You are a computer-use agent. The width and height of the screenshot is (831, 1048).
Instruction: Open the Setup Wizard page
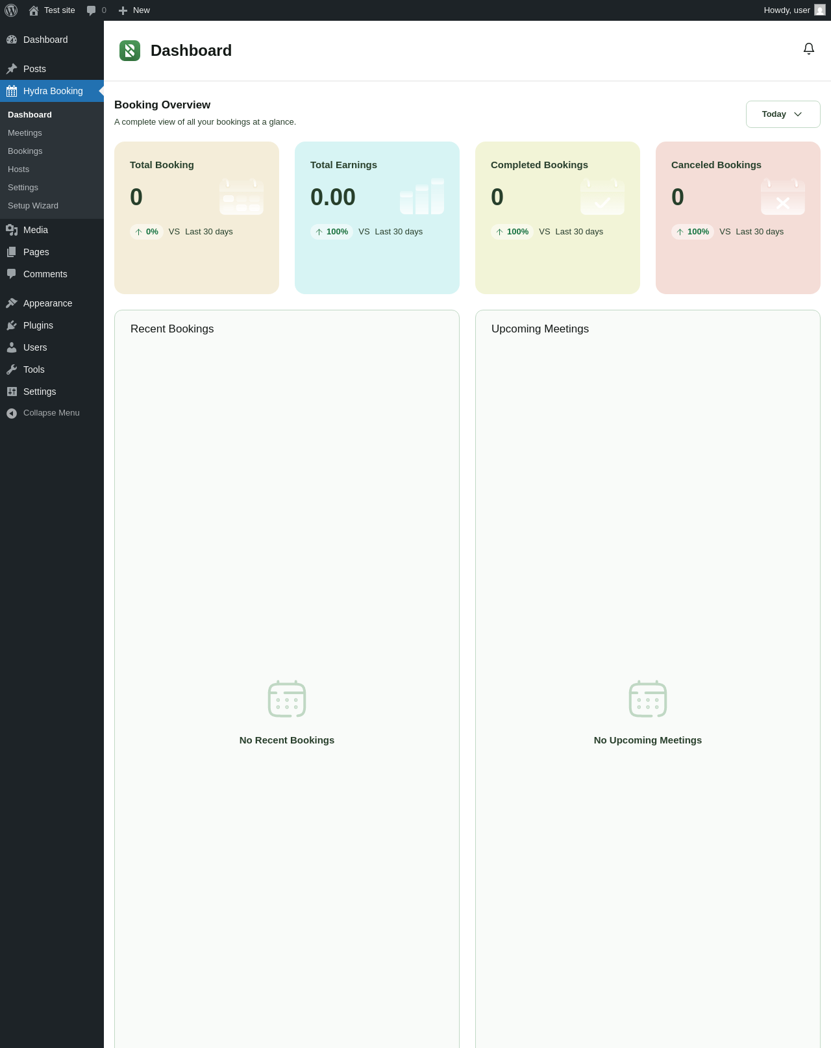point(33,206)
